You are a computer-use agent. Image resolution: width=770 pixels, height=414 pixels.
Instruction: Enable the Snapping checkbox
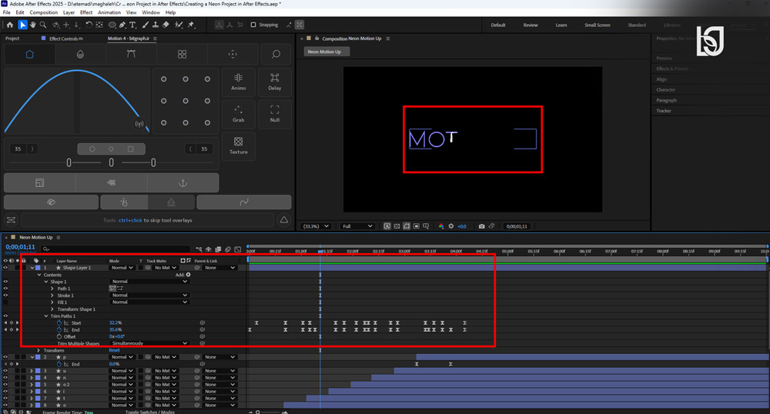pos(253,25)
